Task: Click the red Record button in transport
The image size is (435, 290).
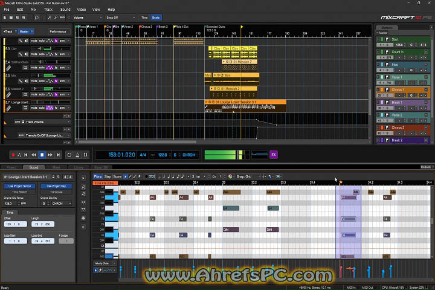Action: pos(13,155)
